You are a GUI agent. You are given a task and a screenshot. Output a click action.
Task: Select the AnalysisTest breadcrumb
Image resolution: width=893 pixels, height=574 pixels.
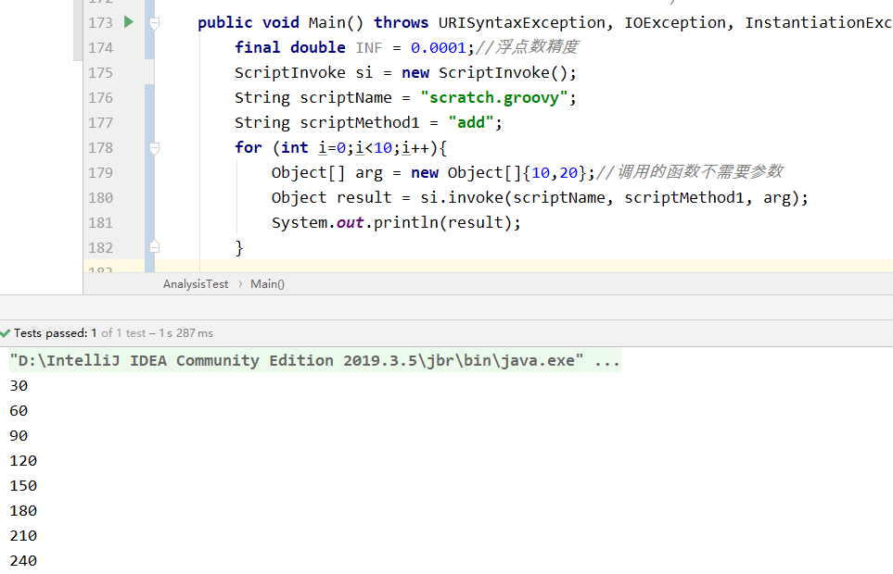coord(196,284)
